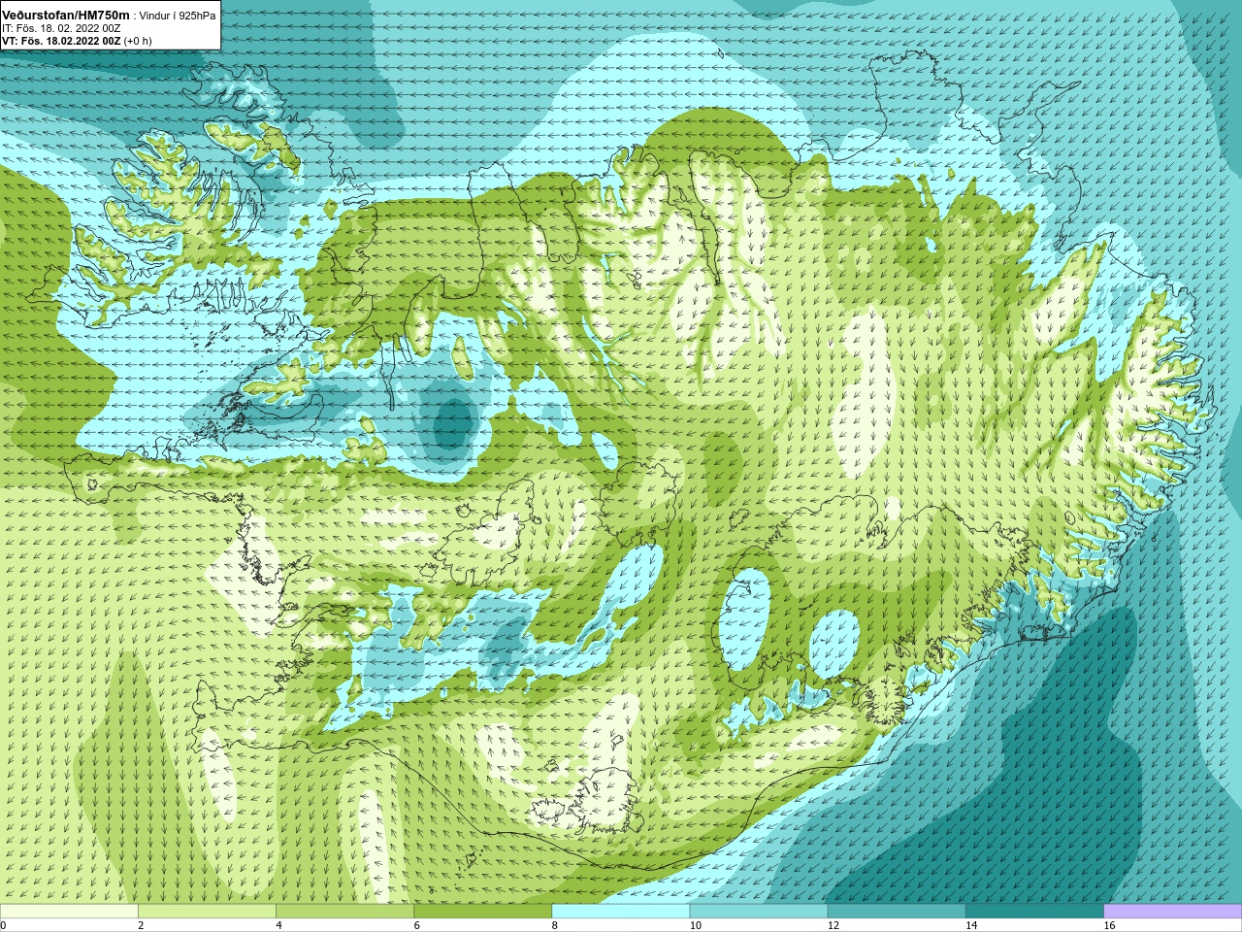
Task: Select the 14–16 dark teal legend swatch
Action: 1034,911
